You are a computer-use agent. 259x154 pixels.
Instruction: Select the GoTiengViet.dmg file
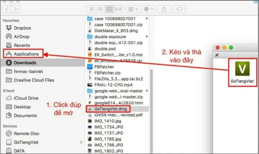(x=110, y=109)
